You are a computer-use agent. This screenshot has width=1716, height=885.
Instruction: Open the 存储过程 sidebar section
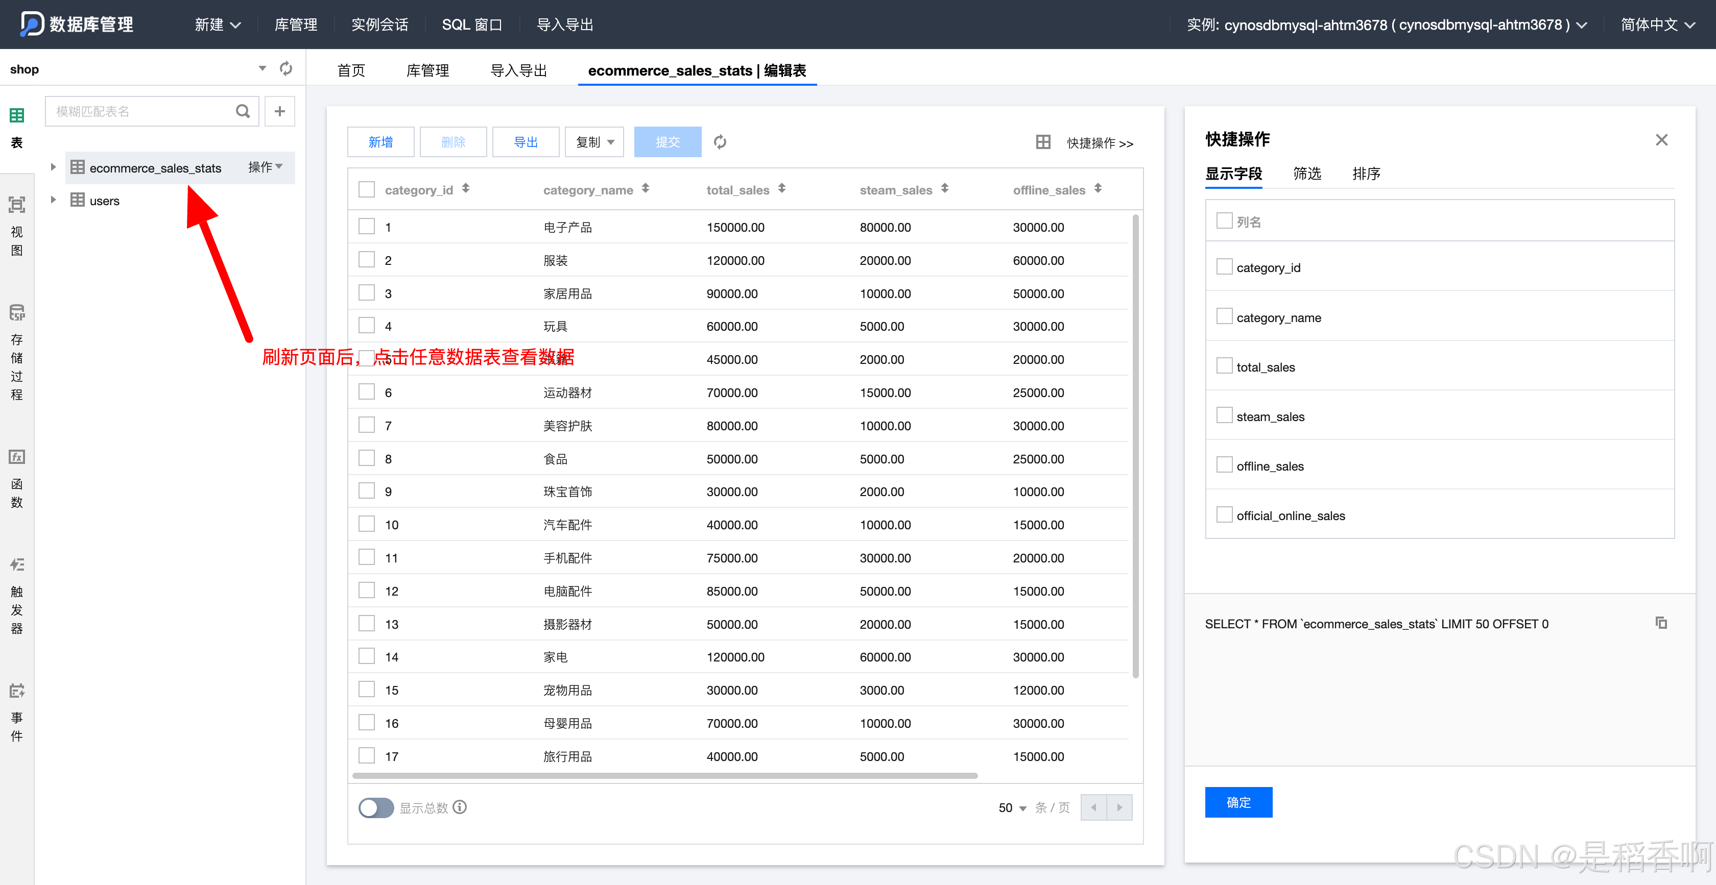(x=17, y=353)
